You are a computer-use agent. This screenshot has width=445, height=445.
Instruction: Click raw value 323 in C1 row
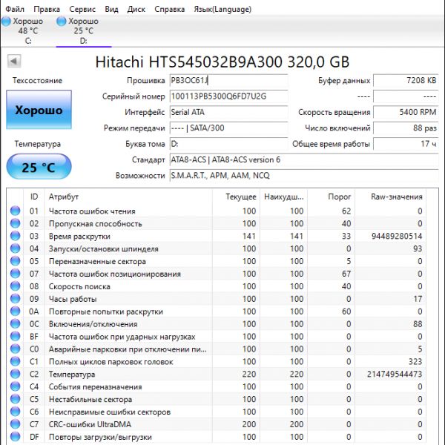[x=415, y=362]
